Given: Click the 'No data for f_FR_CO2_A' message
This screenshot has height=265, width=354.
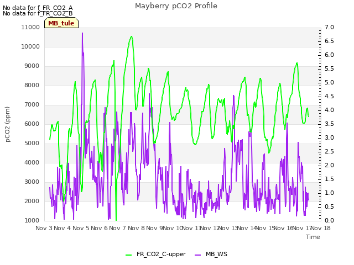Looking at the screenshot, I should point(38,8).
